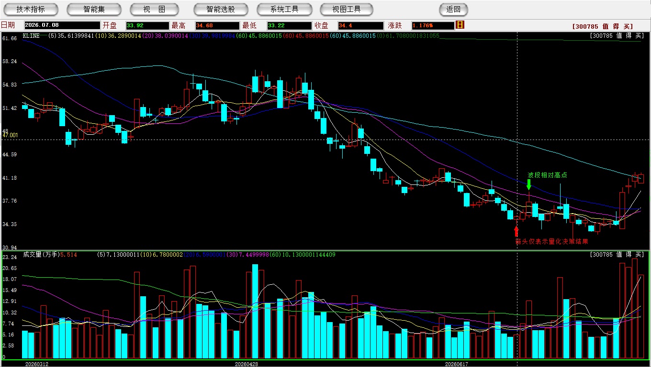Open the 视 图 menu
This screenshot has height=367, width=651.
click(154, 9)
